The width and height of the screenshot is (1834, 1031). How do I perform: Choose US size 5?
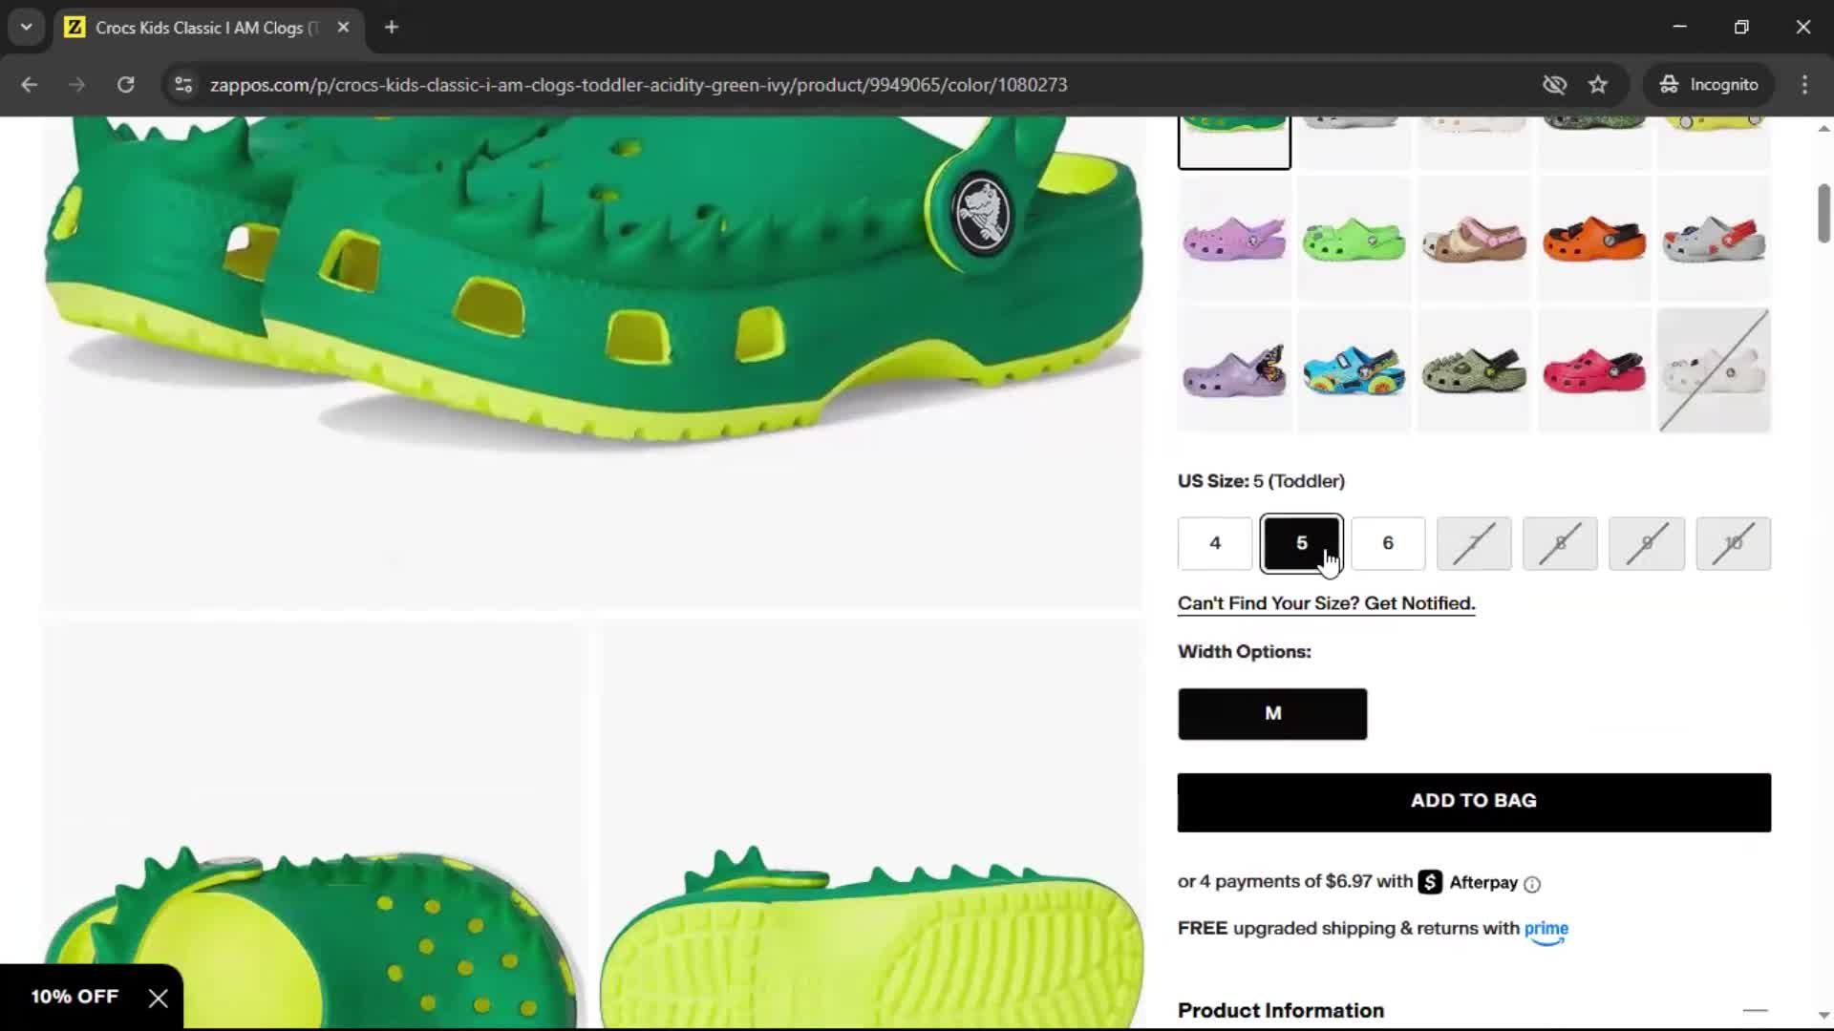(x=1301, y=543)
